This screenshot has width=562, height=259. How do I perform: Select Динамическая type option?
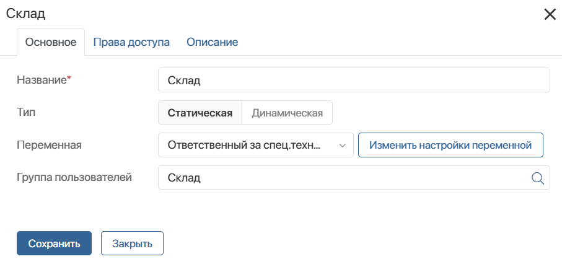(287, 113)
